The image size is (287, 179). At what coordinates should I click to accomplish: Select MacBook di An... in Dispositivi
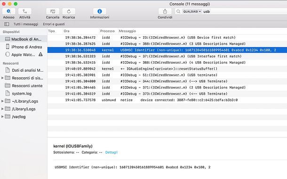(x=24, y=39)
